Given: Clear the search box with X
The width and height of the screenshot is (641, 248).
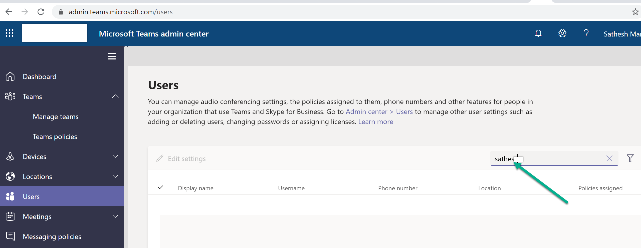Looking at the screenshot, I should pyautogui.click(x=609, y=158).
